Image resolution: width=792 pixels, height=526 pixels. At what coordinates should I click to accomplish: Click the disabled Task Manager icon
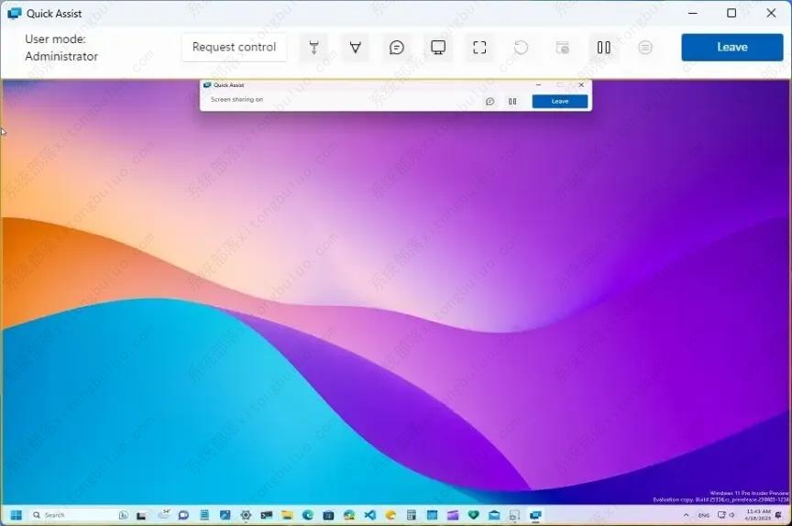[562, 48]
